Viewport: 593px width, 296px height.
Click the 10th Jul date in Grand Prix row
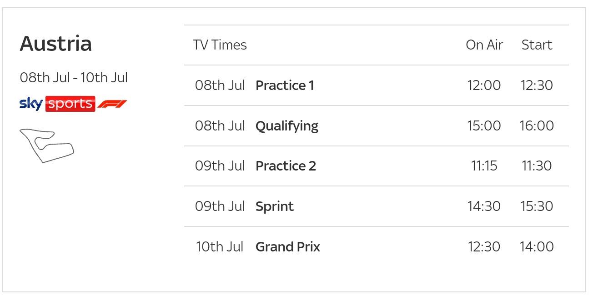pos(220,247)
